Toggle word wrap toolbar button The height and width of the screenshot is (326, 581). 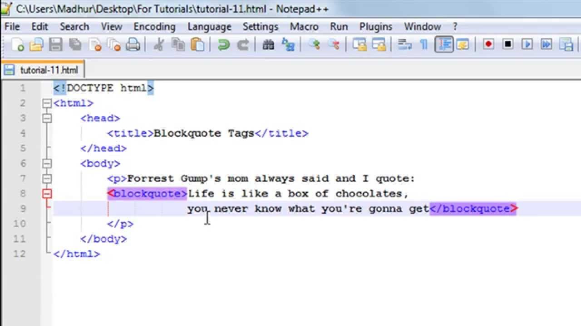404,44
